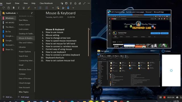Expand the list options dropdown
The width and height of the screenshot is (182, 102).
(53, 8)
